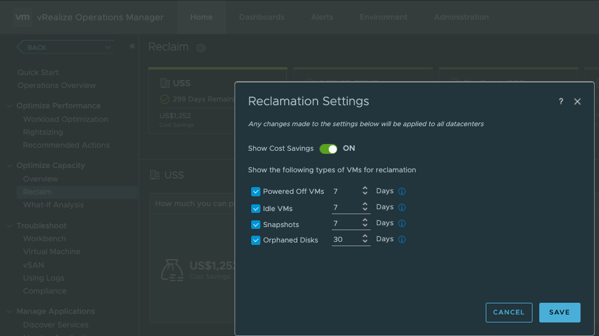
Task: Save the reclamation settings
Action: [x=560, y=313]
